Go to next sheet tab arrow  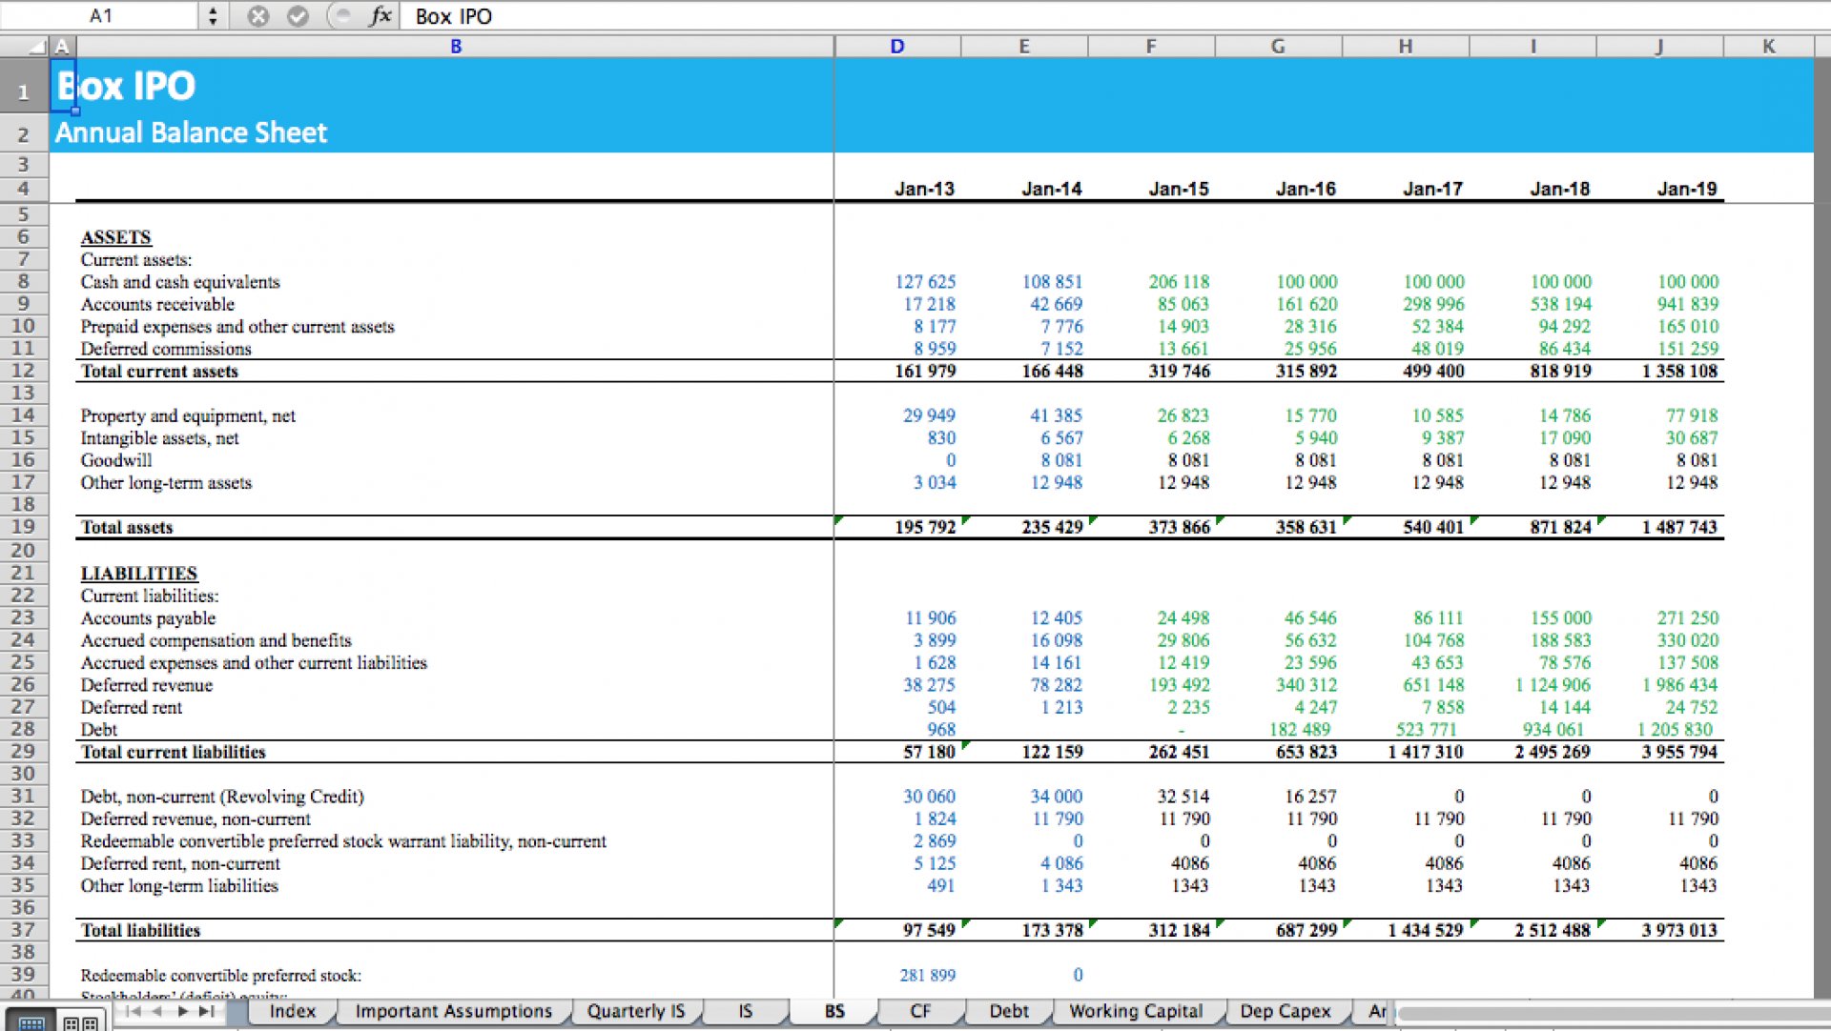click(182, 1011)
